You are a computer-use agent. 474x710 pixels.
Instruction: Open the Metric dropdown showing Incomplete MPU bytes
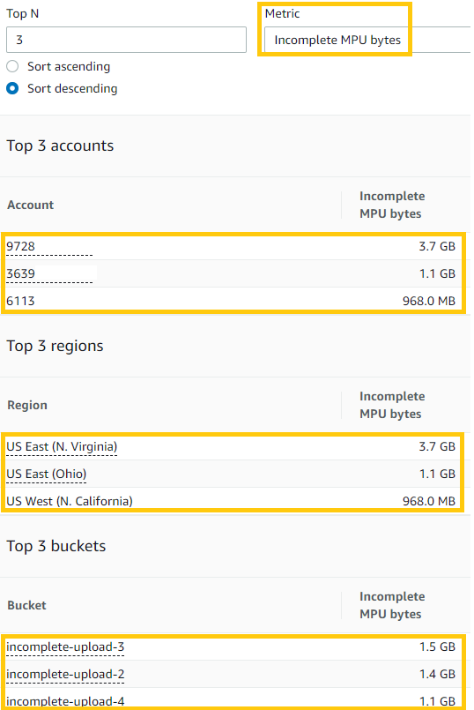367,40
